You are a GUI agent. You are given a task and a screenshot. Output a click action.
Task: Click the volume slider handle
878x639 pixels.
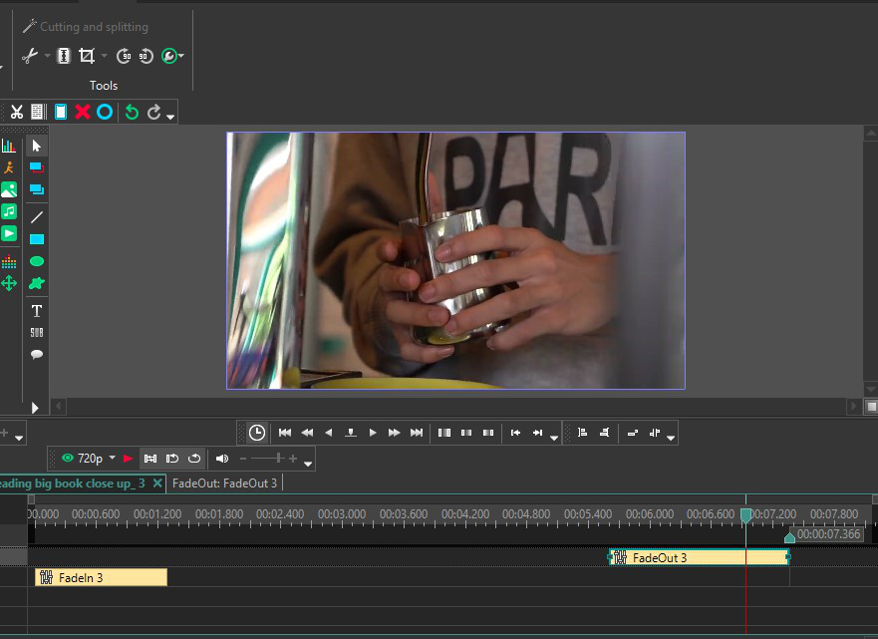click(x=278, y=459)
